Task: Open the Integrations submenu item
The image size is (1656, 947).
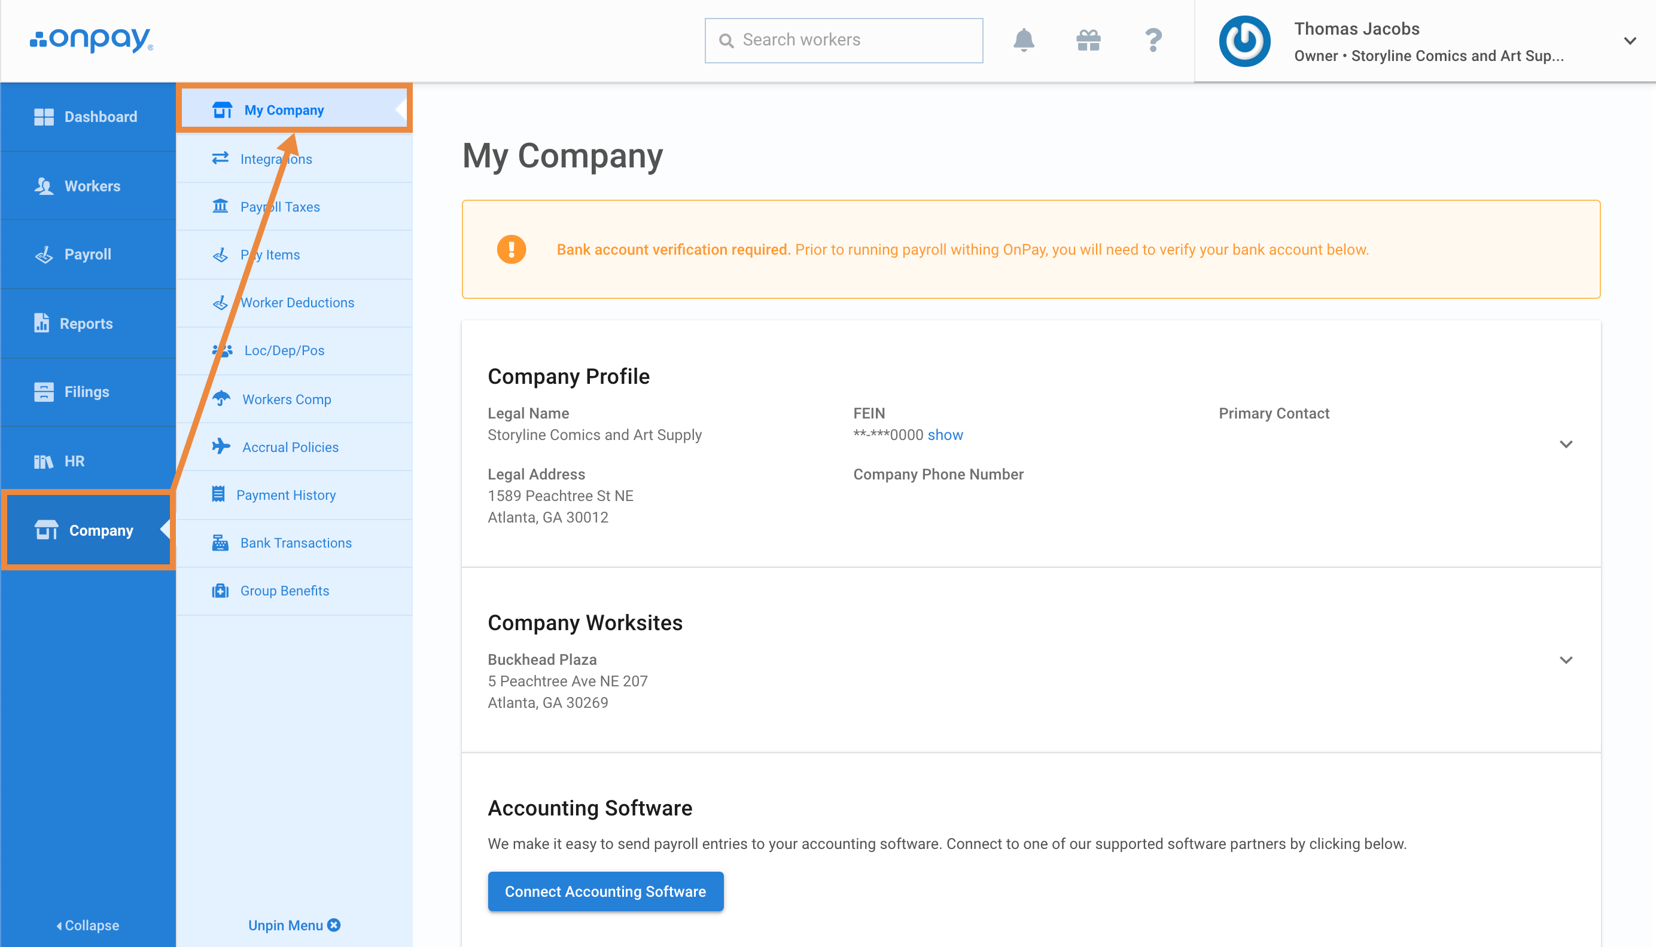Action: tap(278, 159)
